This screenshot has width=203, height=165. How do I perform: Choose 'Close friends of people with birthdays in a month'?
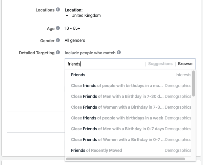[x=117, y=86]
